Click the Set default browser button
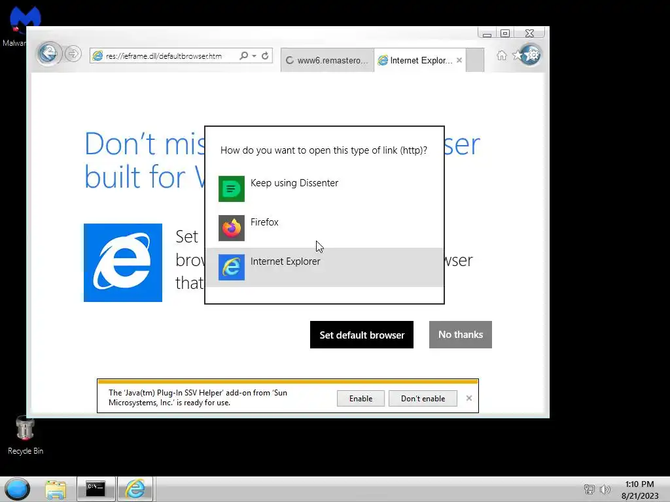The height and width of the screenshot is (502, 670). click(x=361, y=335)
